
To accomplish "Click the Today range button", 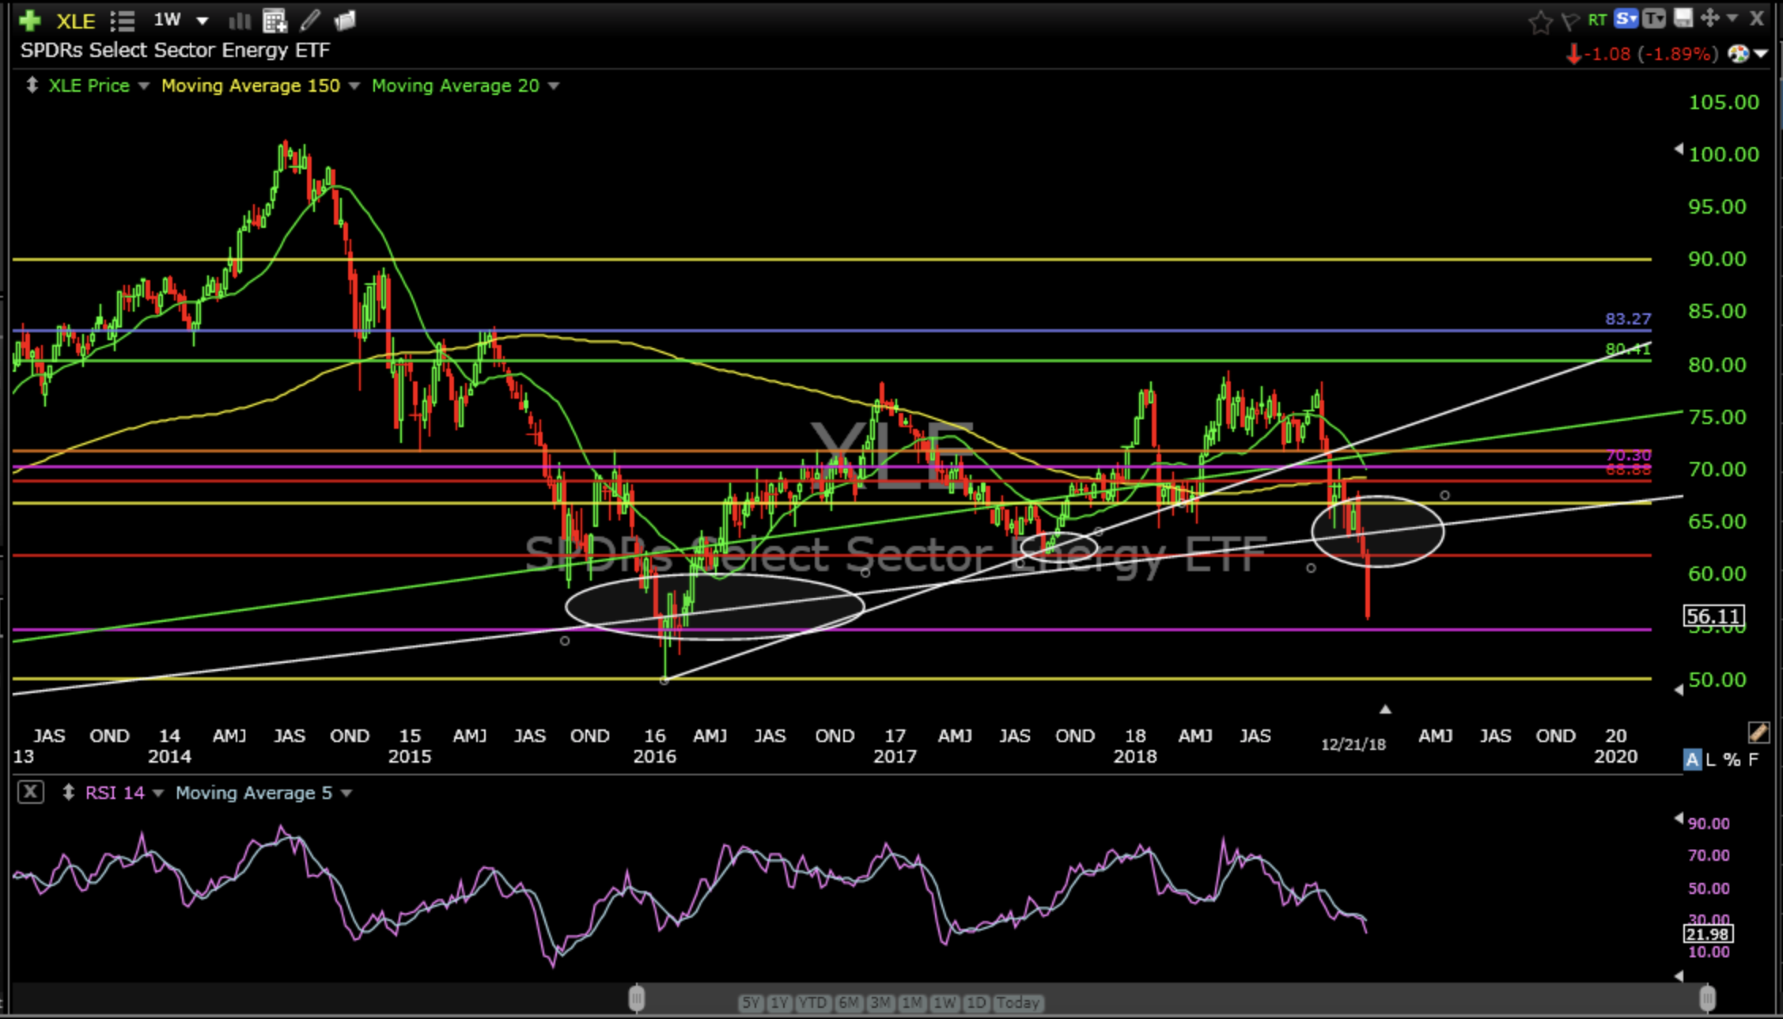I will [x=1017, y=1002].
